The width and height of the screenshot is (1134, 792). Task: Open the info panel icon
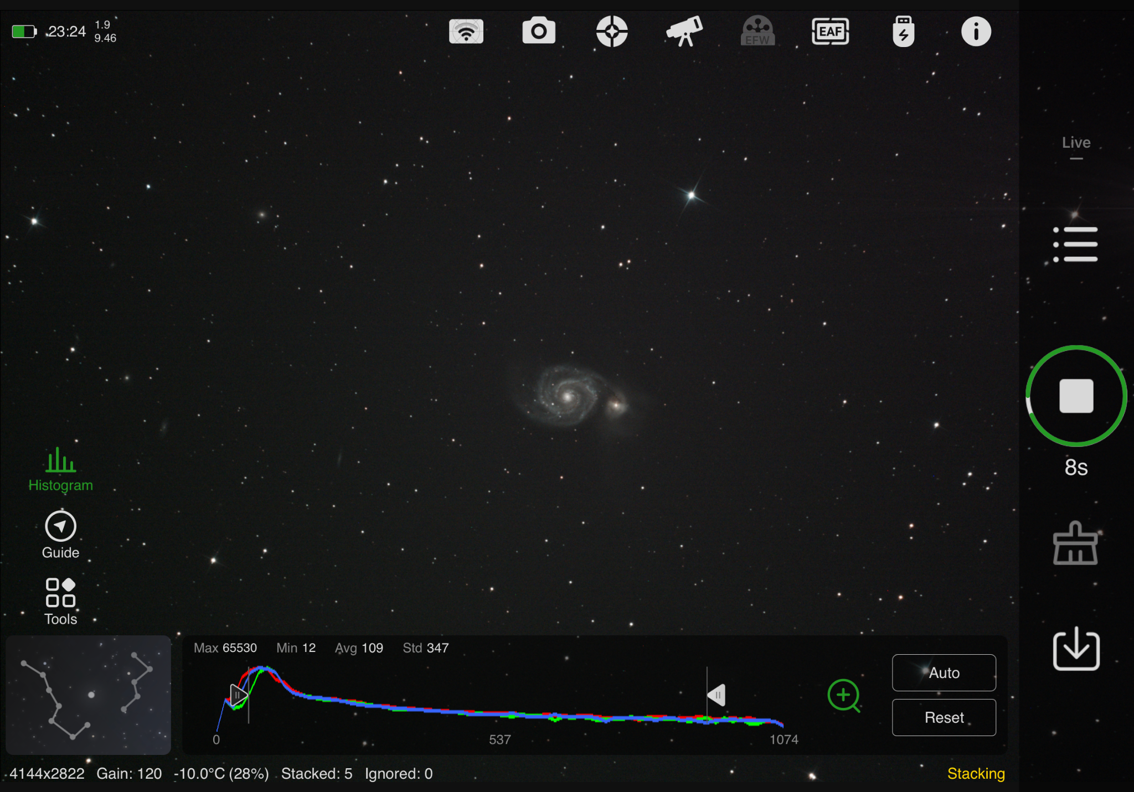(x=976, y=32)
